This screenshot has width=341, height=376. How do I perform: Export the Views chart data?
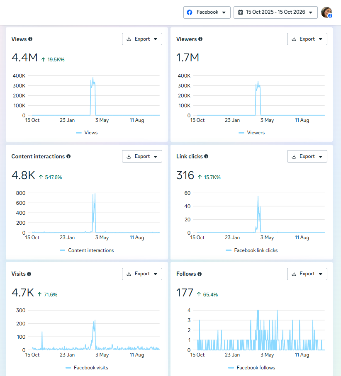pyautogui.click(x=142, y=39)
